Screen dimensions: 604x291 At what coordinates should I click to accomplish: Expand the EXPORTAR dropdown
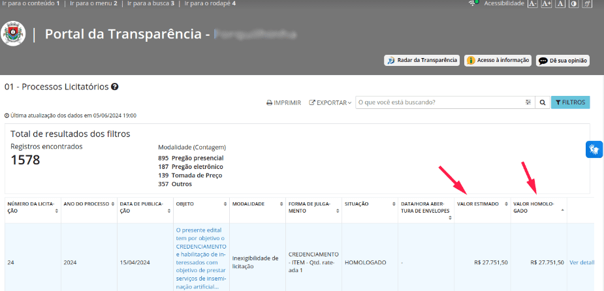coord(330,103)
